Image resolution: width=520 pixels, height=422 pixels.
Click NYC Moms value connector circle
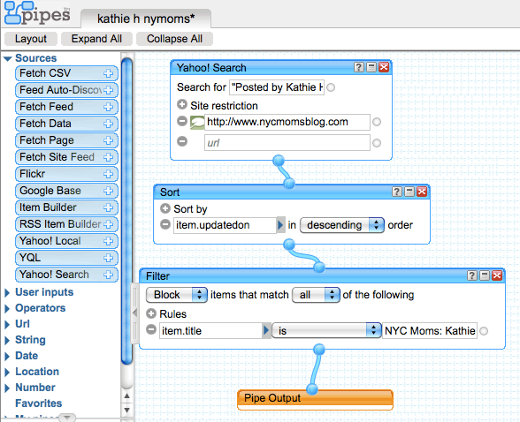click(x=484, y=331)
